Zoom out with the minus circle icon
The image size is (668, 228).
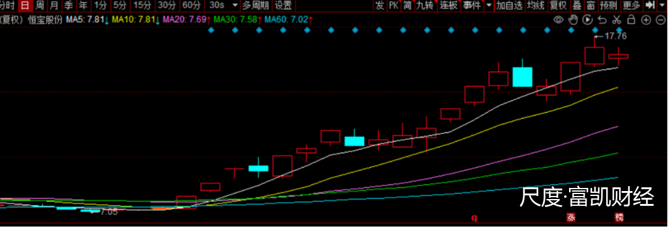[x=661, y=20]
